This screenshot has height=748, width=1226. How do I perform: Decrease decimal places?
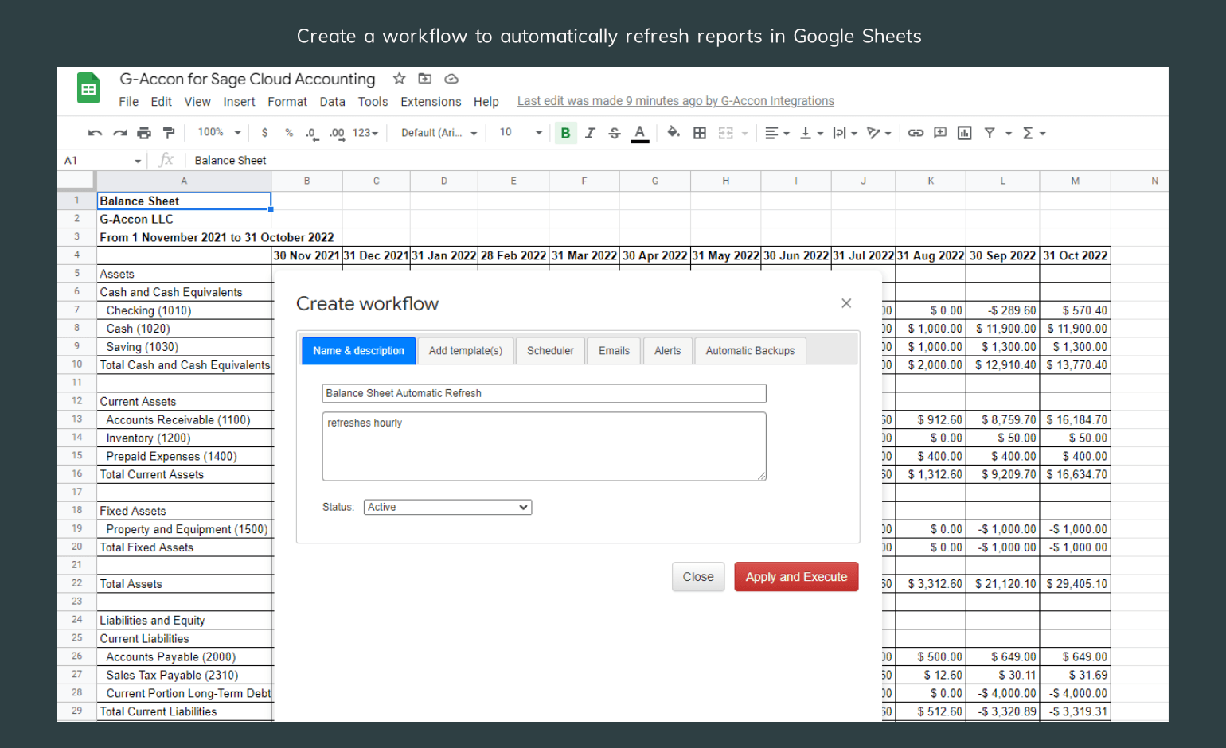coord(312,133)
